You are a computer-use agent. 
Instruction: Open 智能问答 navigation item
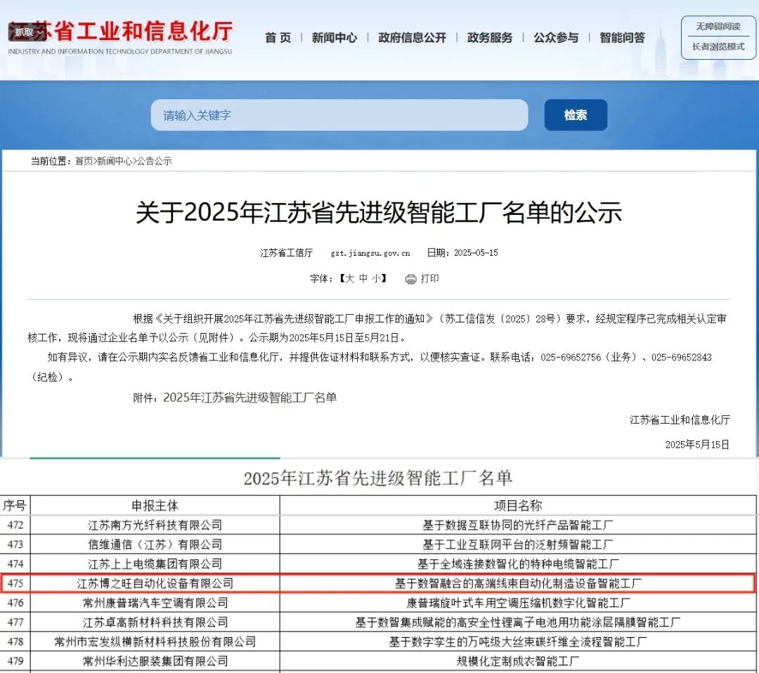623,38
